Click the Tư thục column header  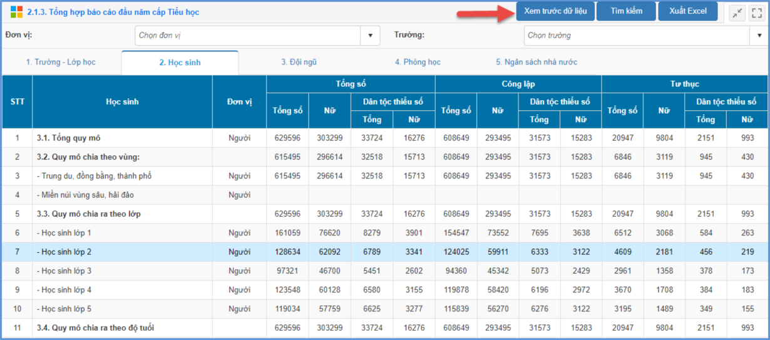[684, 84]
